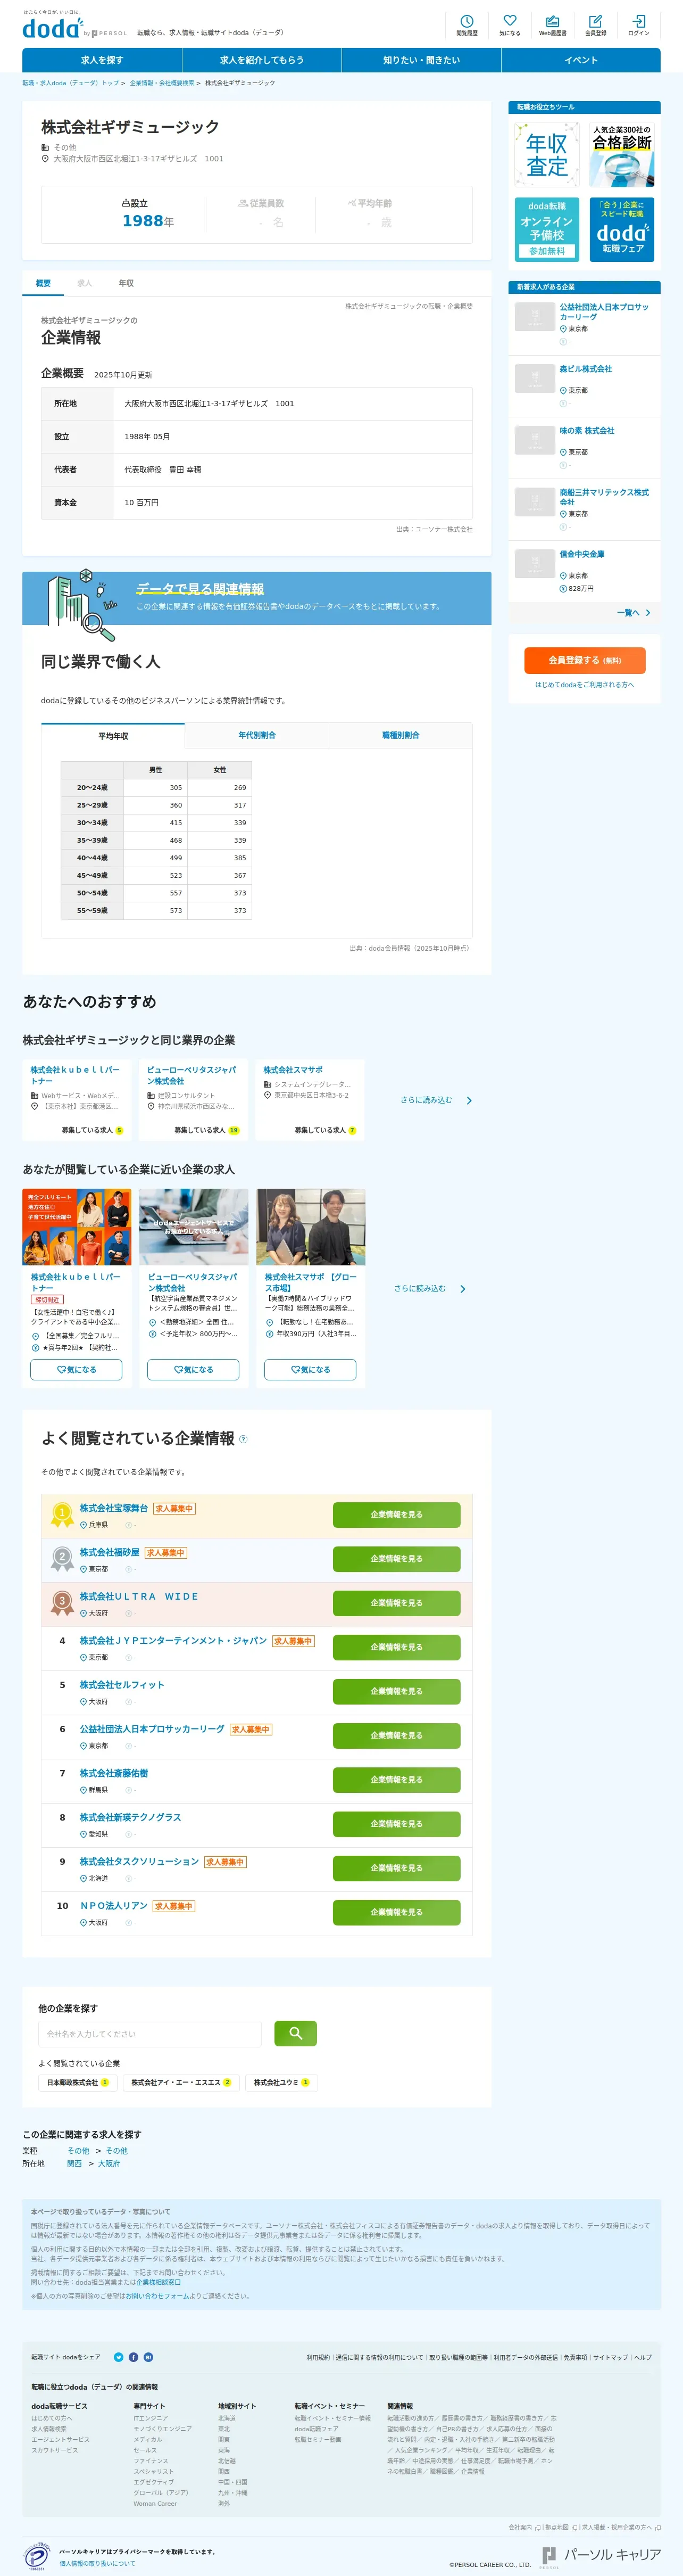This screenshot has width=683, height=2576.
Task: Open the 合格診断 tool banner
Action: click(x=621, y=155)
